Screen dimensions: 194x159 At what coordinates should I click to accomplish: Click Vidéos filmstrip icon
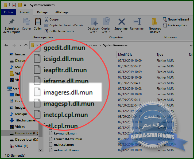12,127
